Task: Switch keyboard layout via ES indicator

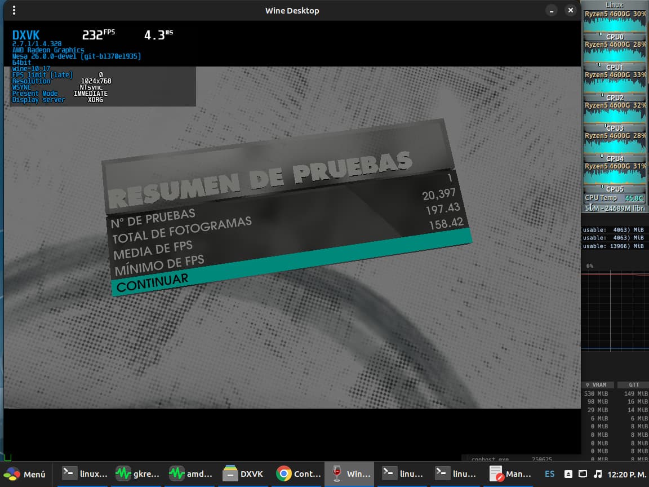Action: [549, 474]
